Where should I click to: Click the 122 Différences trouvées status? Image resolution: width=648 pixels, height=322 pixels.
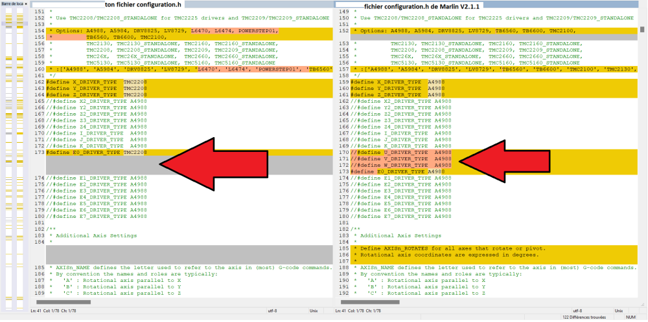click(584, 317)
